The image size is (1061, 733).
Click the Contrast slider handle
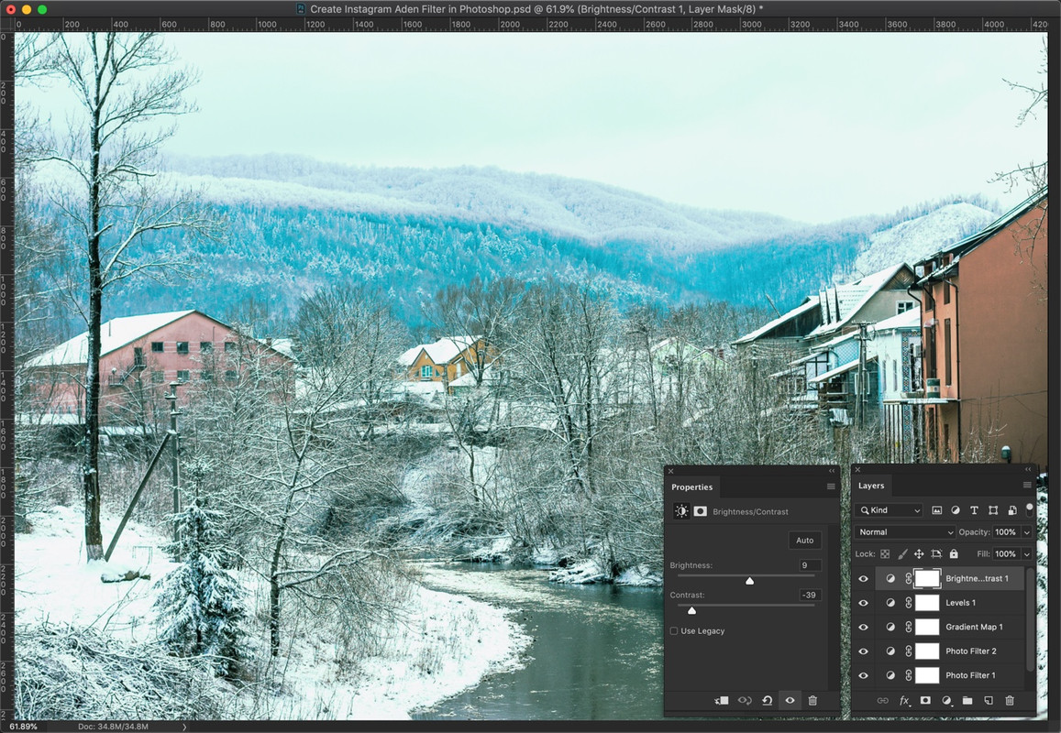[691, 610]
